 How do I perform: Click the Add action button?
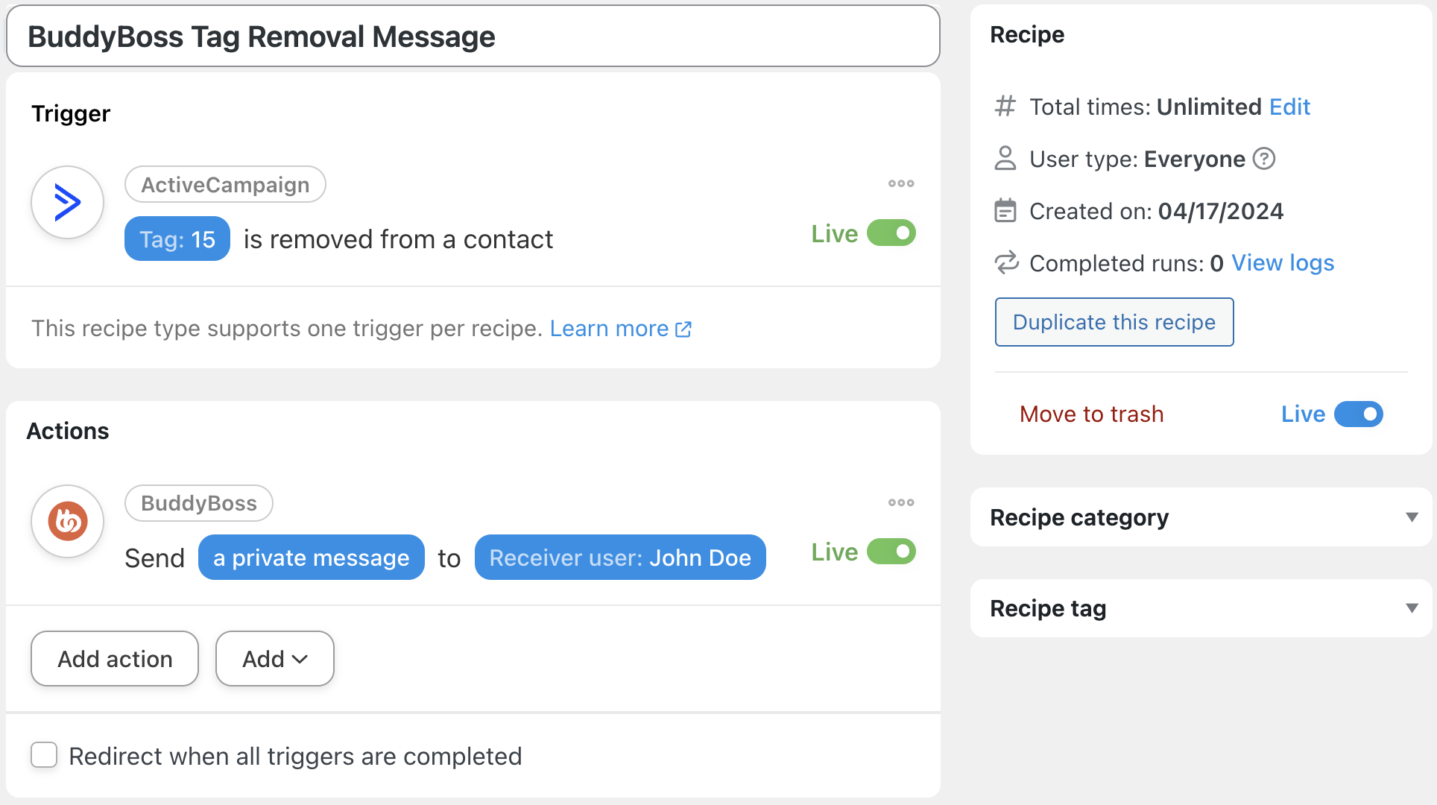coord(115,659)
